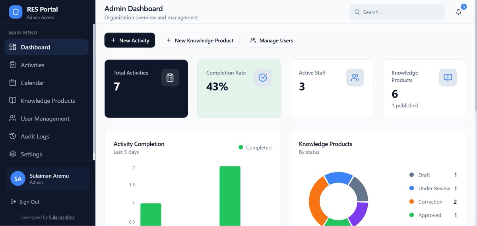
Task: Click the 'Admin Access' subtitle under RES Portal
Action: tap(41, 17)
